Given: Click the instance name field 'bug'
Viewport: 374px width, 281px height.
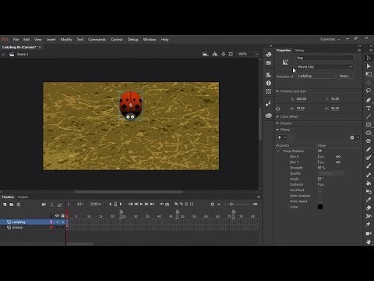Looking at the screenshot, I should tap(325, 58).
